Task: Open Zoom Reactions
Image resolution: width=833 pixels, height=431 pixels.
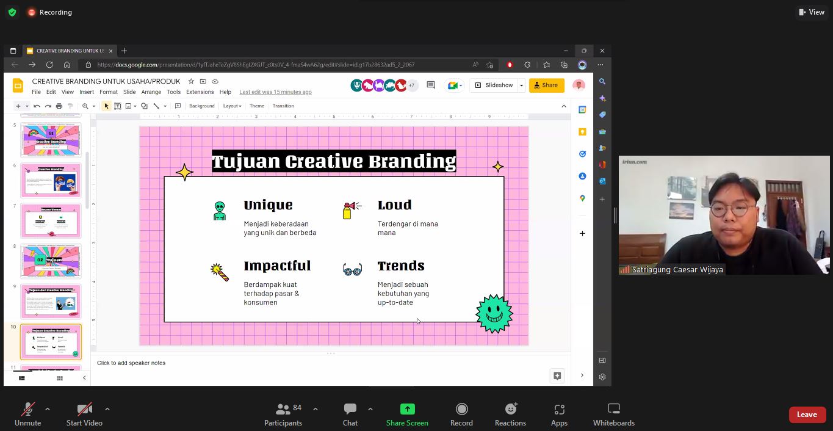Action: click(x=510, y=415)
